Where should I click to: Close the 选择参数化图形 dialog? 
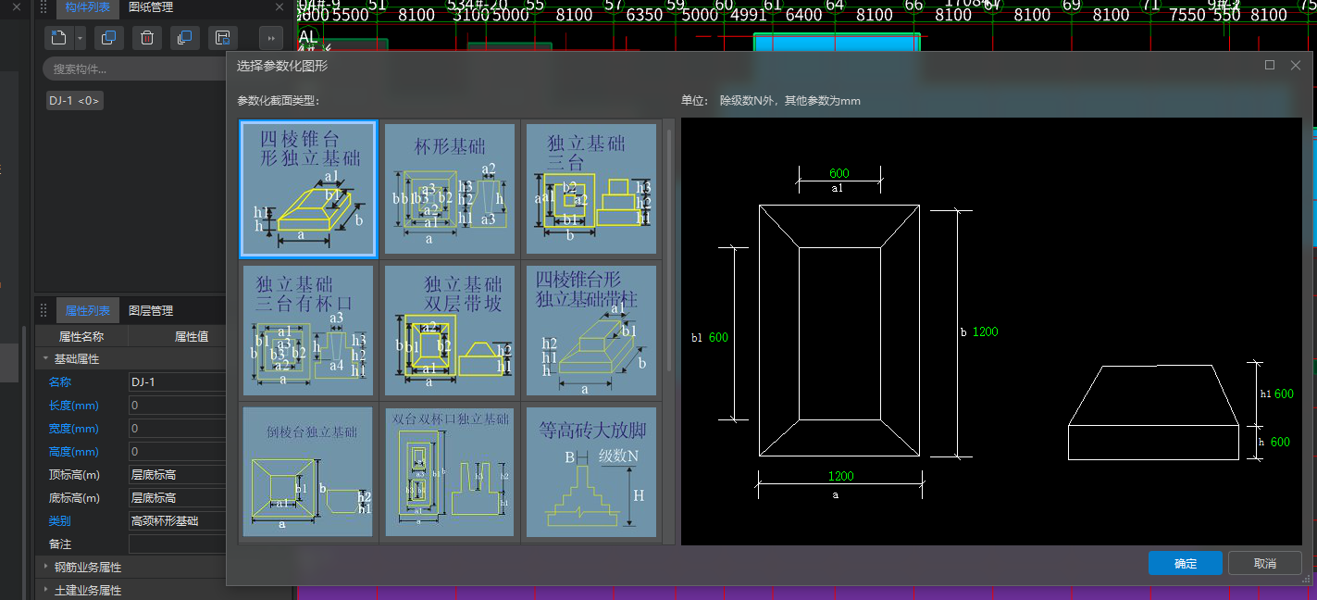point(1296,65)
